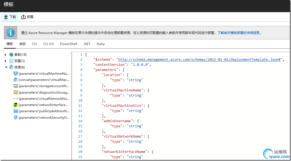The width and height of the screenshot is (291, 161).
Task: Open the CLI 2.0 tab
Action: [x=48, y=44]
